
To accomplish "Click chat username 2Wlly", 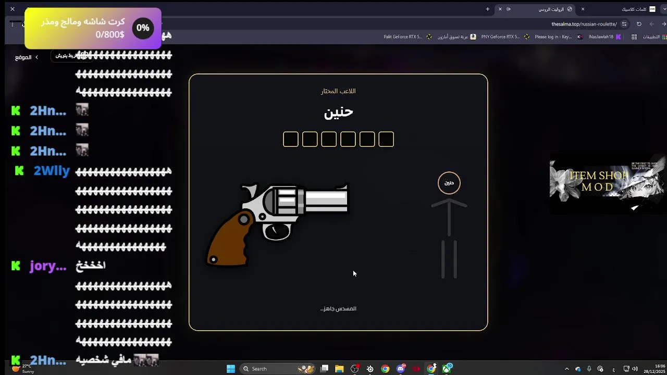I will (x=52, y=171).
